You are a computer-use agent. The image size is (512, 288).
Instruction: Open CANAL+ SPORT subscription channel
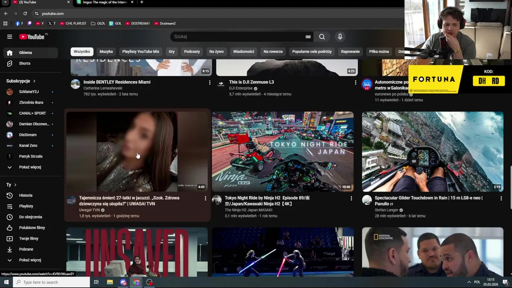point(30,113)
